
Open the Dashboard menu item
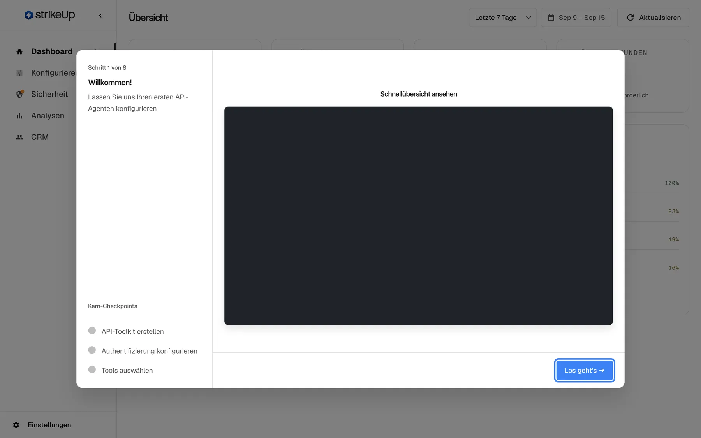[52, 51]
